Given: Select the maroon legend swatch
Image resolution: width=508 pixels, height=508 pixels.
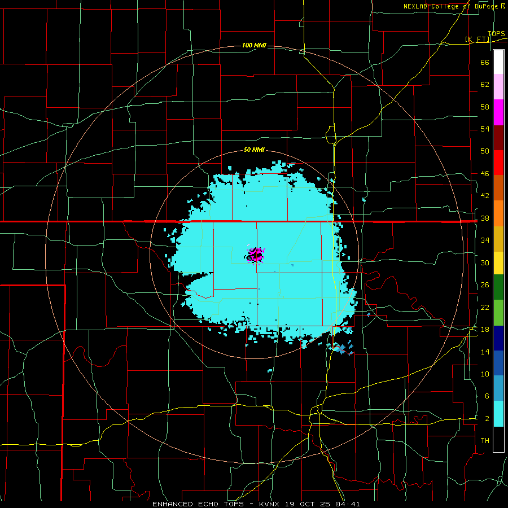Looking at the screenshot, I should 498,138.
